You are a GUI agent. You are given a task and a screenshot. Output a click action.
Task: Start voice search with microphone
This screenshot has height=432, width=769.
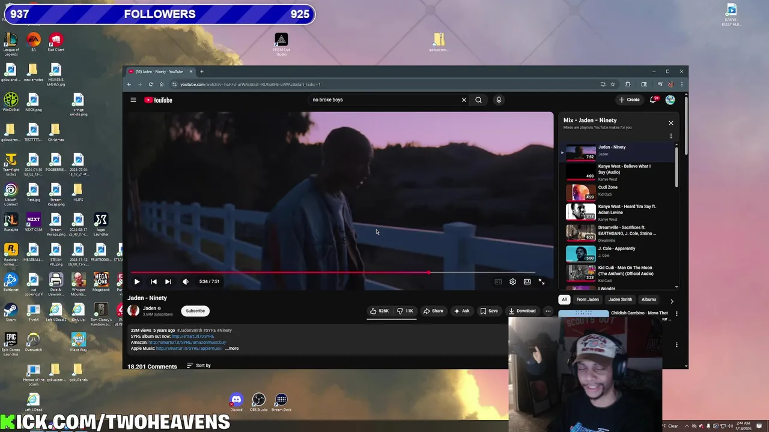[499, 100]
